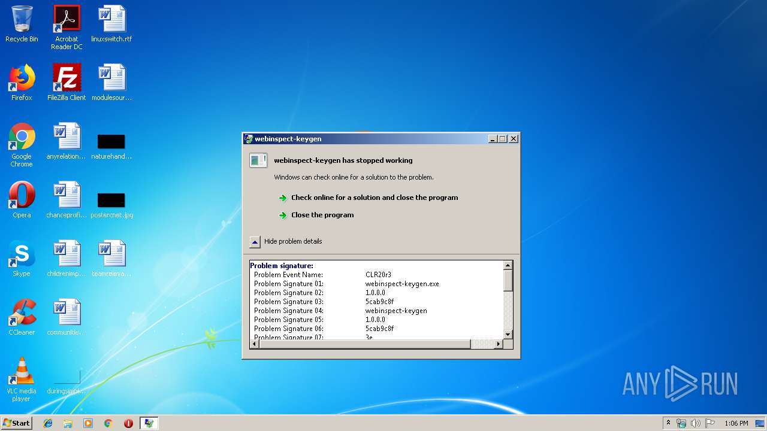Show hidden system tray icons
Viewport: 767px width, 431px height.
pos(668,423)
